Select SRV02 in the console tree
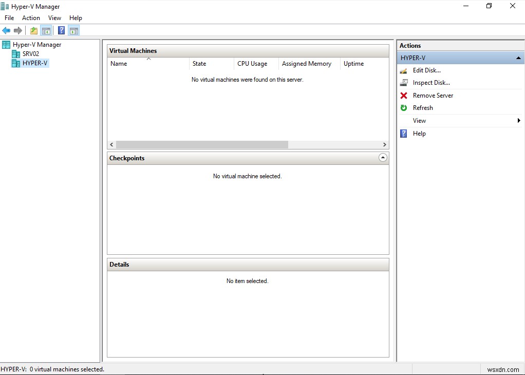The width and height of the screenshot is (525, 375). click(31, 54)
